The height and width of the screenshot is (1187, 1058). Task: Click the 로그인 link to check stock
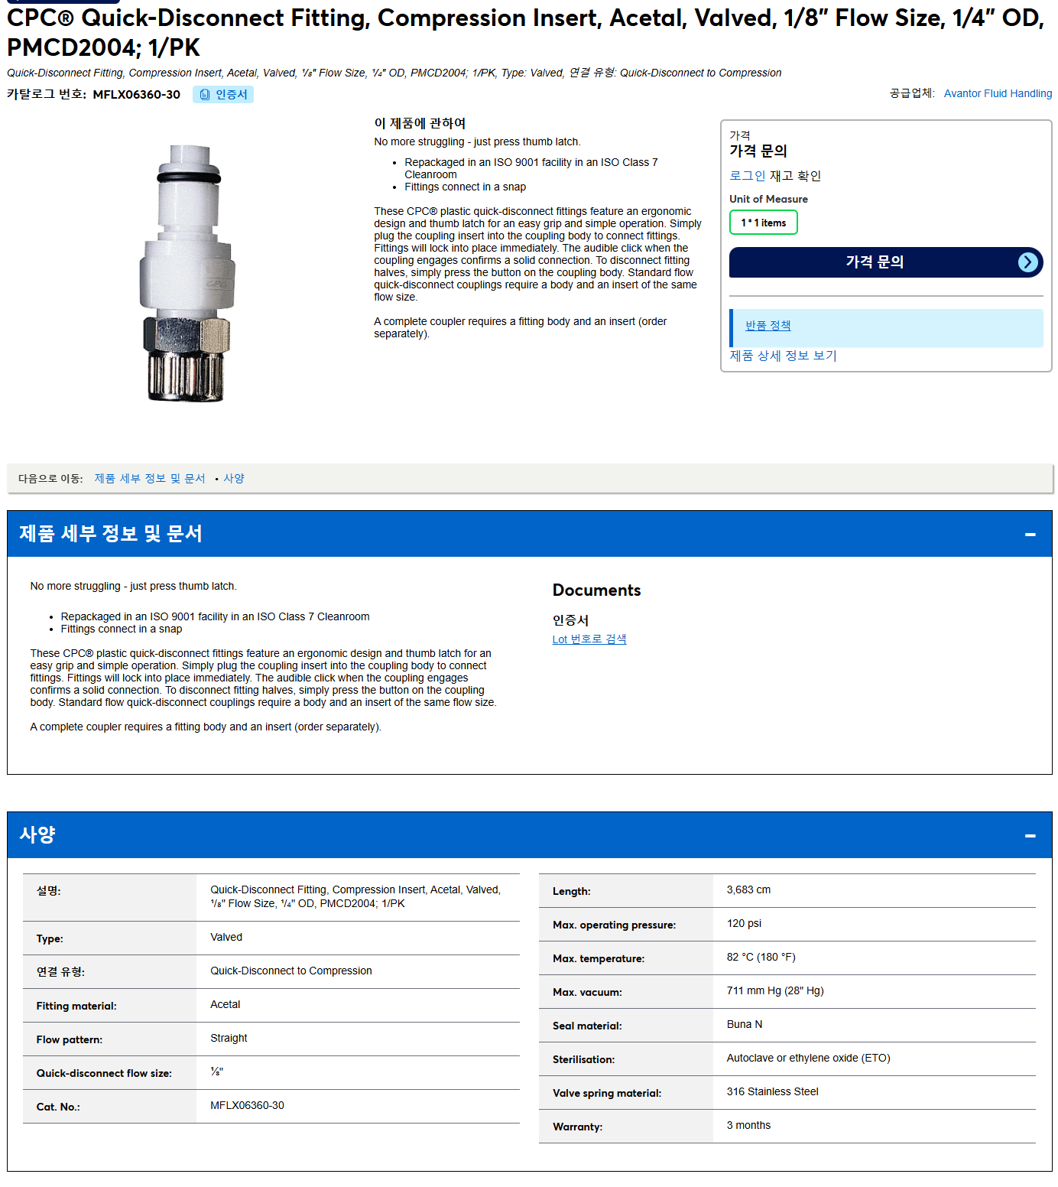747,176
